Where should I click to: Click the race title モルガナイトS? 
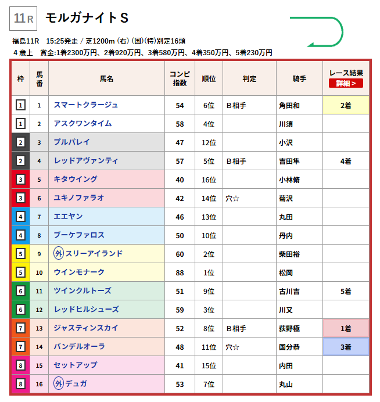click(x=87, y=18)
